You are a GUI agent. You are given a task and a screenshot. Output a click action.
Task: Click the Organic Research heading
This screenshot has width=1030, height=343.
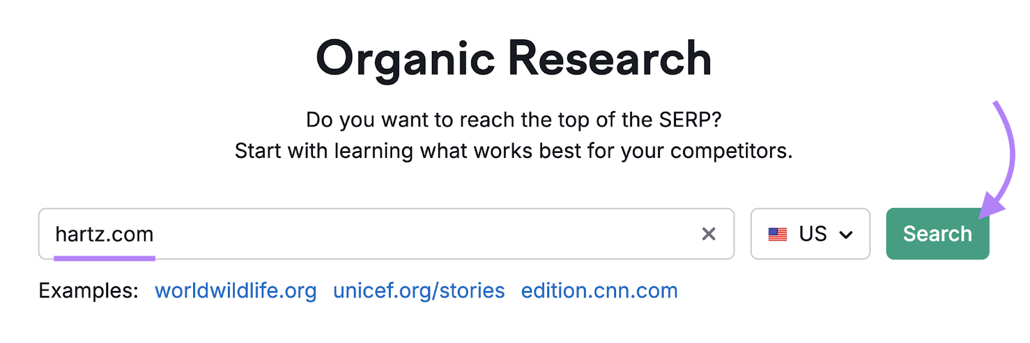point(514,58)
